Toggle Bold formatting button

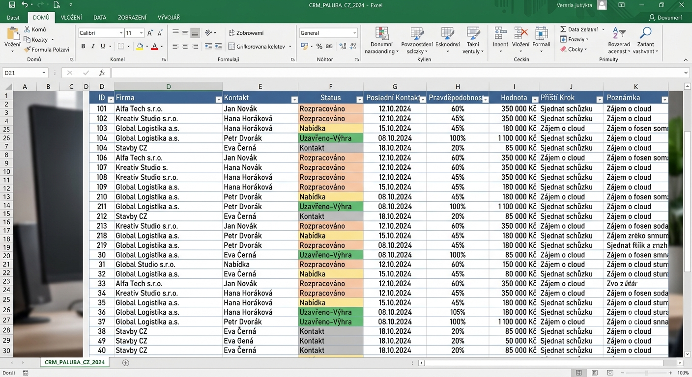coord(83,46)
